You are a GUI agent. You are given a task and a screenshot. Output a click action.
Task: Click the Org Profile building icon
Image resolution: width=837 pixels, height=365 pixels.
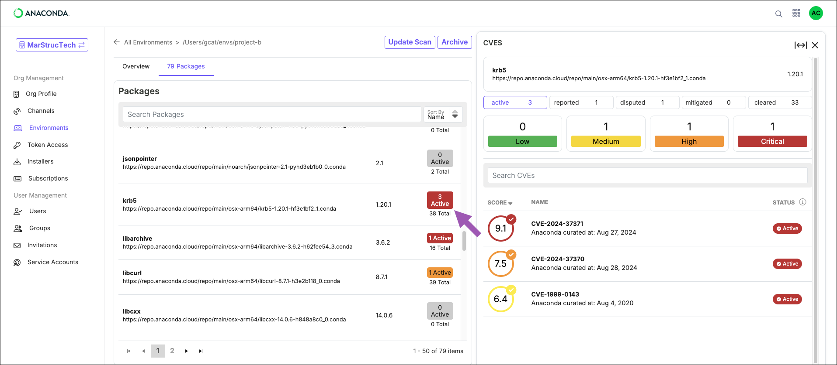pyautogui.click(x=16, y=94)
